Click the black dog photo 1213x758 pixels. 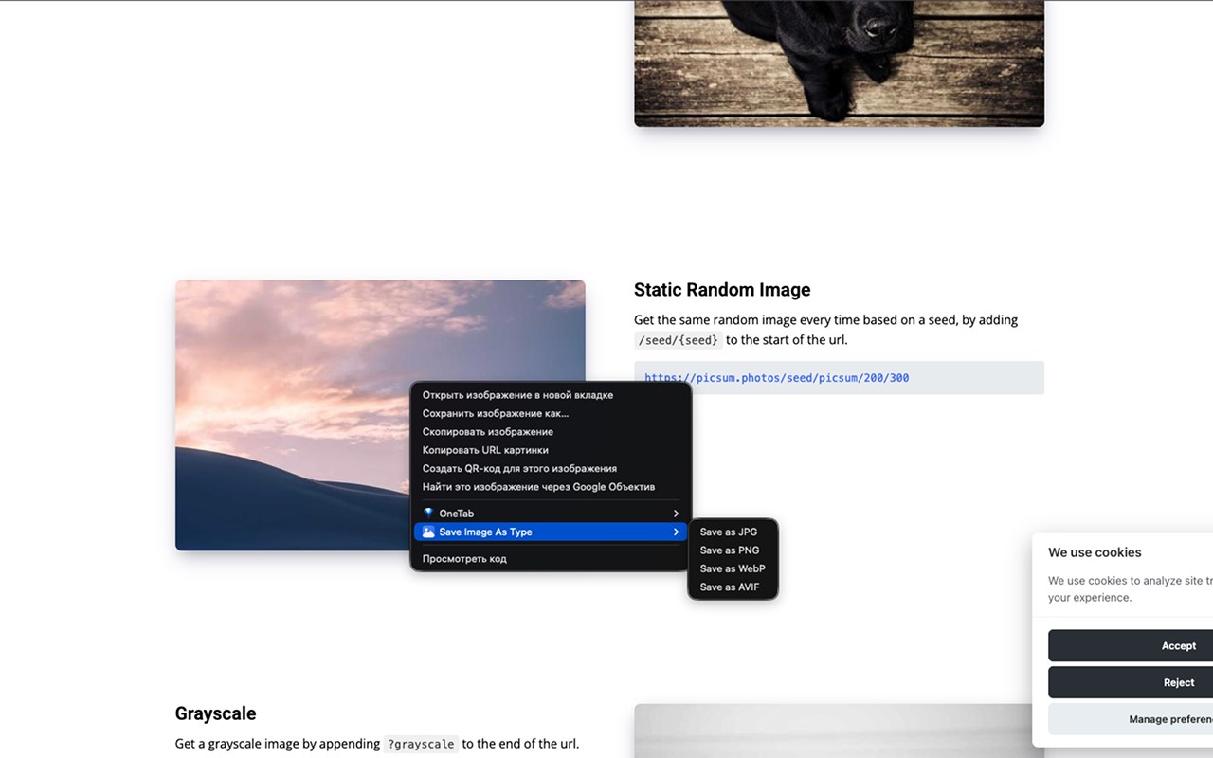839,63
